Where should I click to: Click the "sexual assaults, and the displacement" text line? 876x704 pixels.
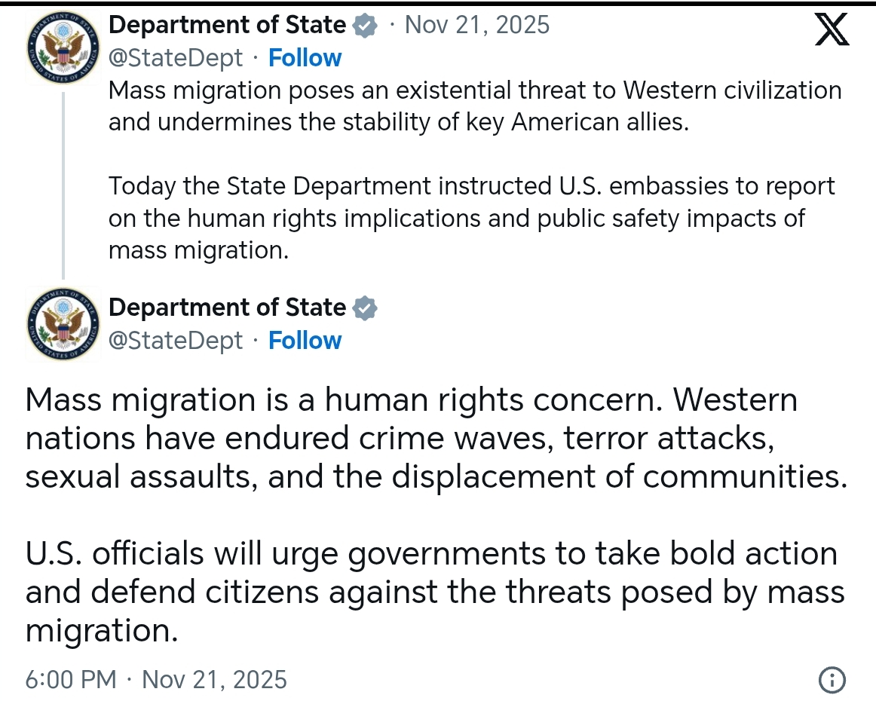[x=436, y=476]
